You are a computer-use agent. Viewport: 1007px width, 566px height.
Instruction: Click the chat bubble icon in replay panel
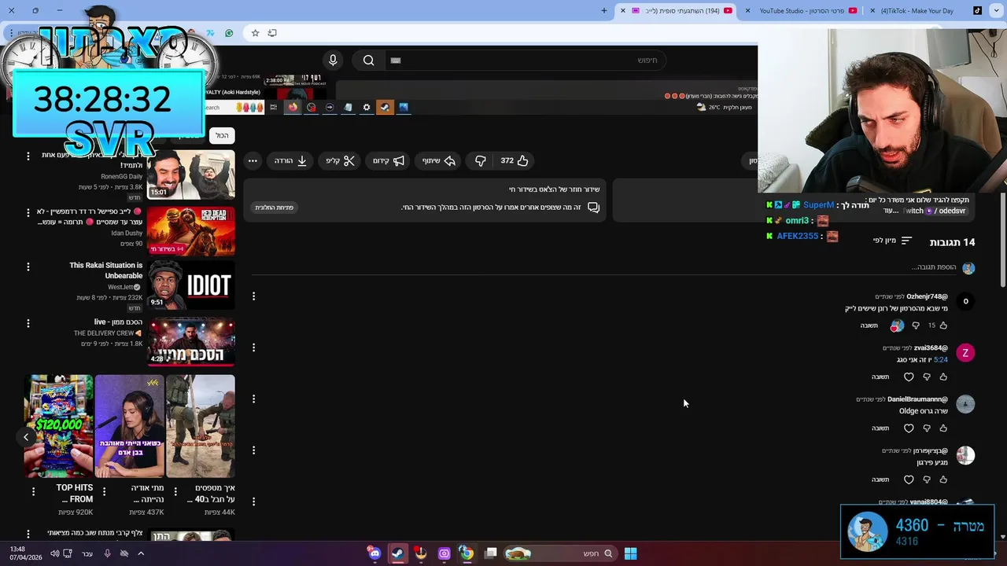pyautogui.click(x=594, y=208)
